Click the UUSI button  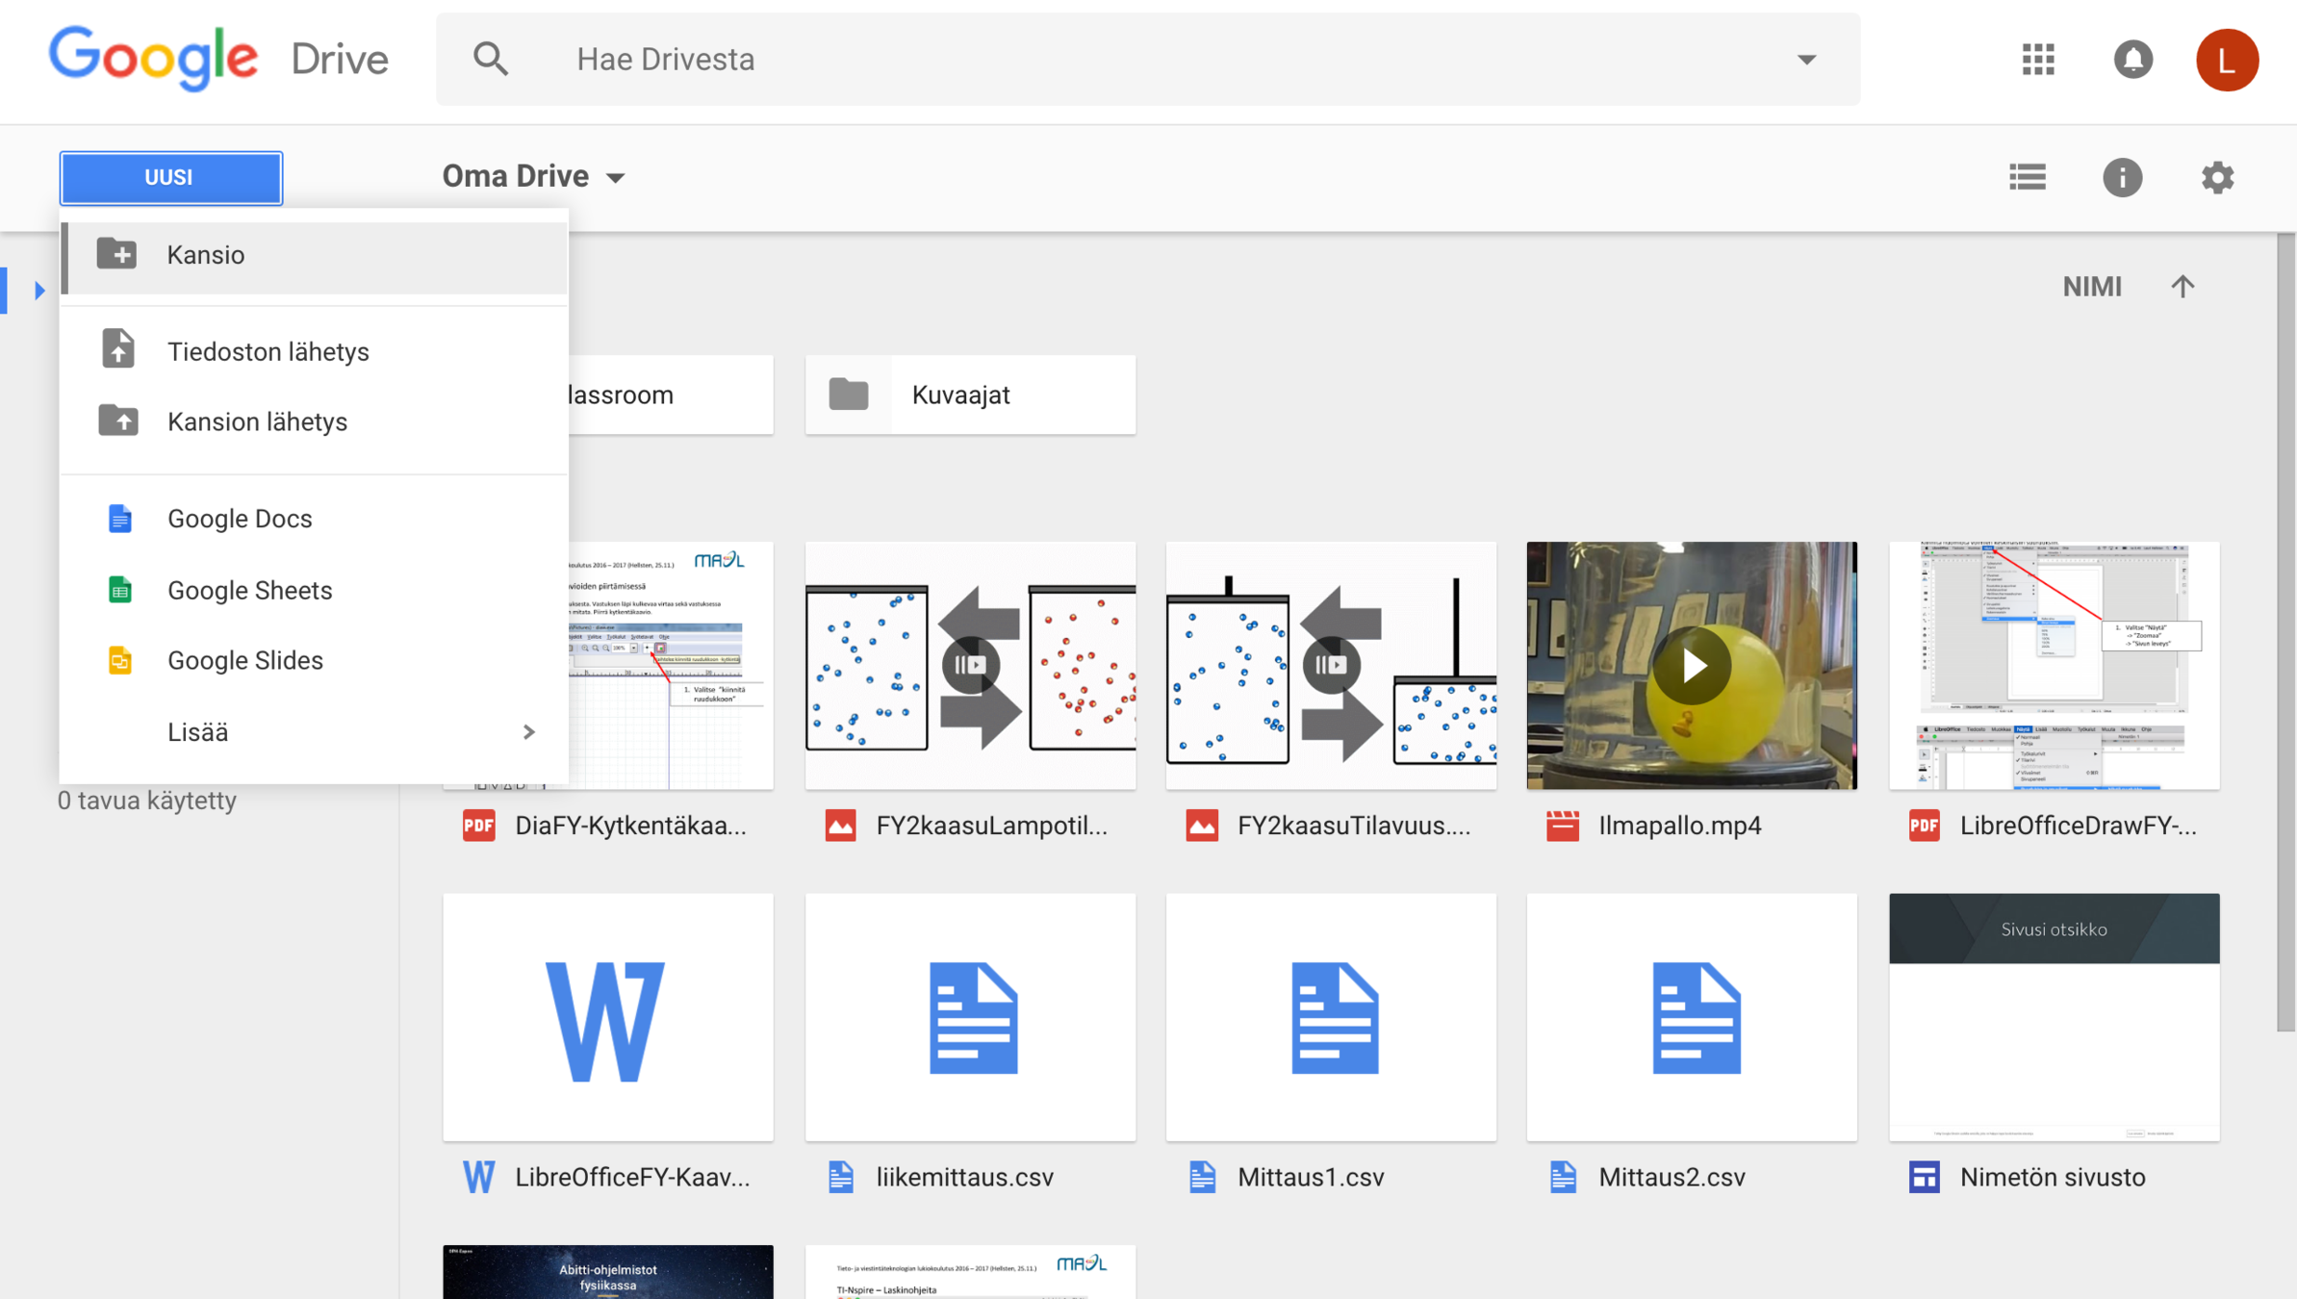coord(170,178)
